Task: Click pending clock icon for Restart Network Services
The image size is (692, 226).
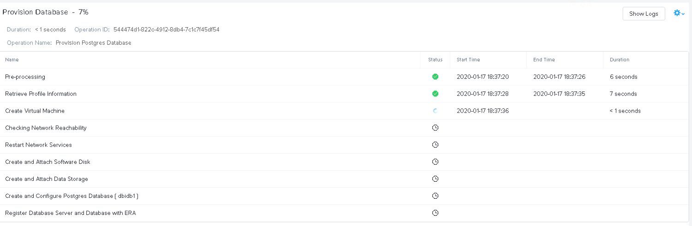Action: pyautogui.click(x=435, y=145)
